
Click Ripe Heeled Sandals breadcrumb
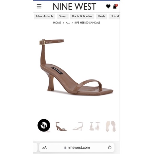coord(87,23)
